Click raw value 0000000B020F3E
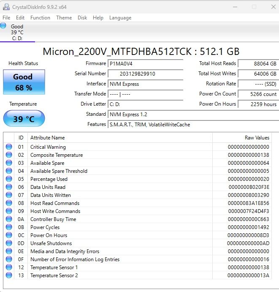The width and height of the screenshot is (279, 292). 249,187
